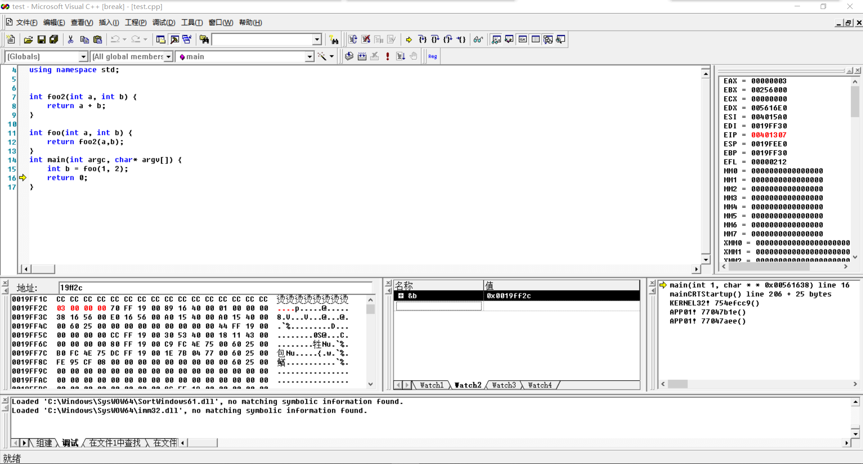Click the WizardBar magic wand icon
This screenshot has height=464, width=863.
click(322, 56)
